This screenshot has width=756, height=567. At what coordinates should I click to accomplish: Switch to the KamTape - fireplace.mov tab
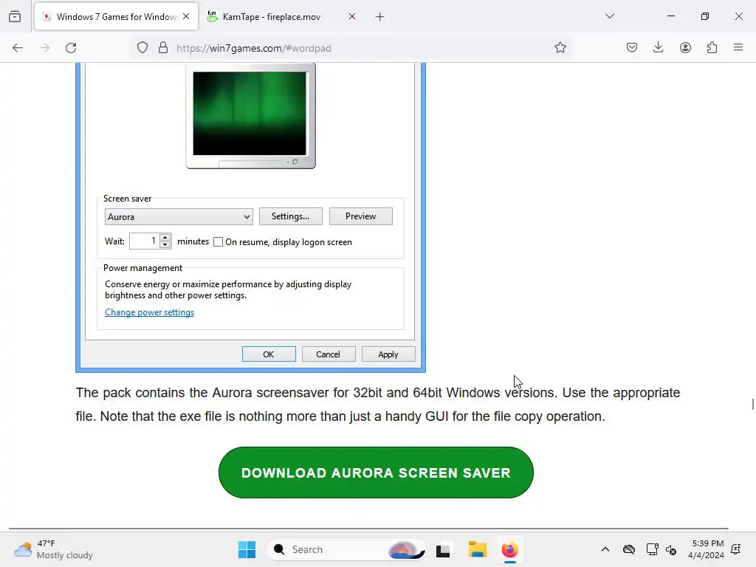(281, 17)
